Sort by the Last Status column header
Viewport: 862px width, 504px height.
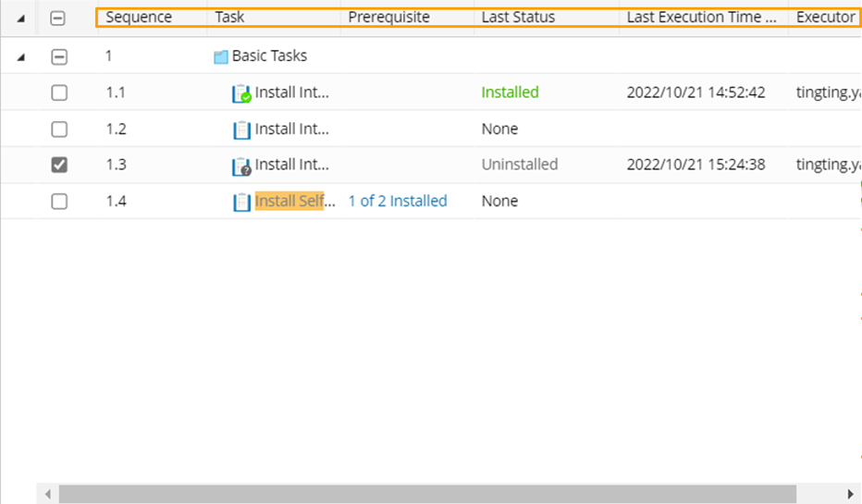pyautogui.click(x=518, y=18)
